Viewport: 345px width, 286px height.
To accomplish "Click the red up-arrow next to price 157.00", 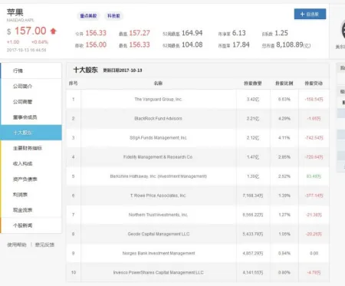I will point(53,31).
